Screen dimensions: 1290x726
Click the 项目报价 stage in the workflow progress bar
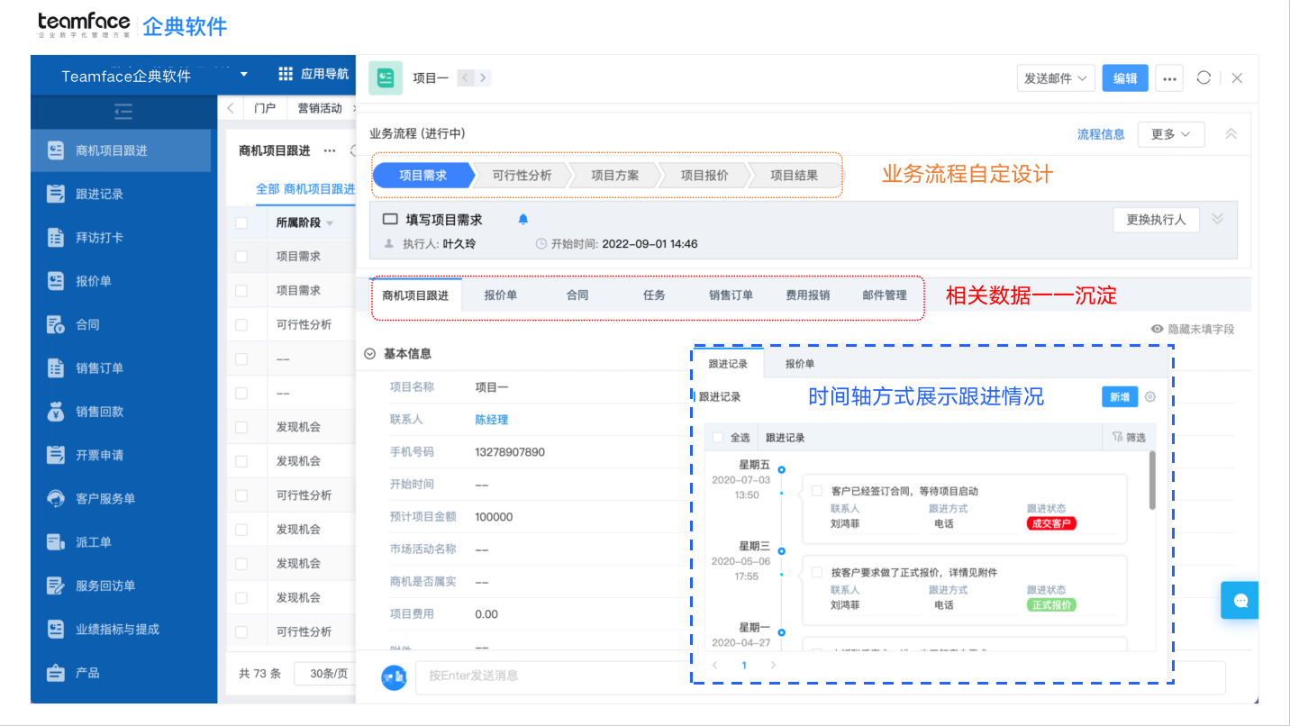tap(704, 175)
